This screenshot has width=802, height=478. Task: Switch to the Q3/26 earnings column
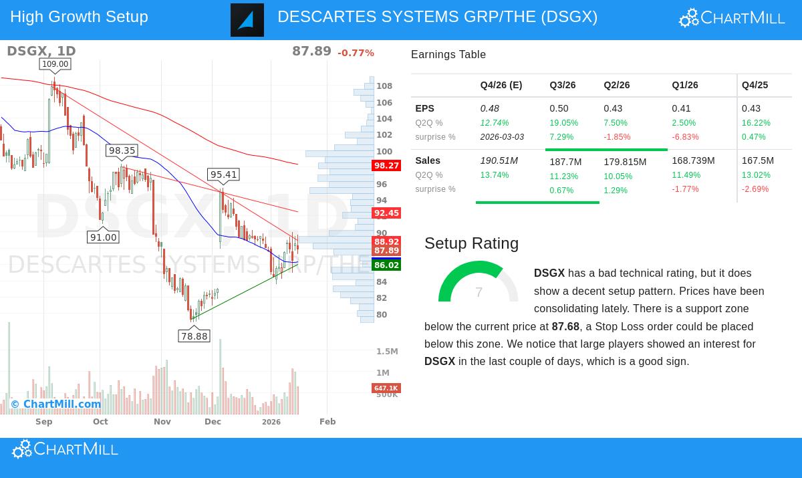563,85
